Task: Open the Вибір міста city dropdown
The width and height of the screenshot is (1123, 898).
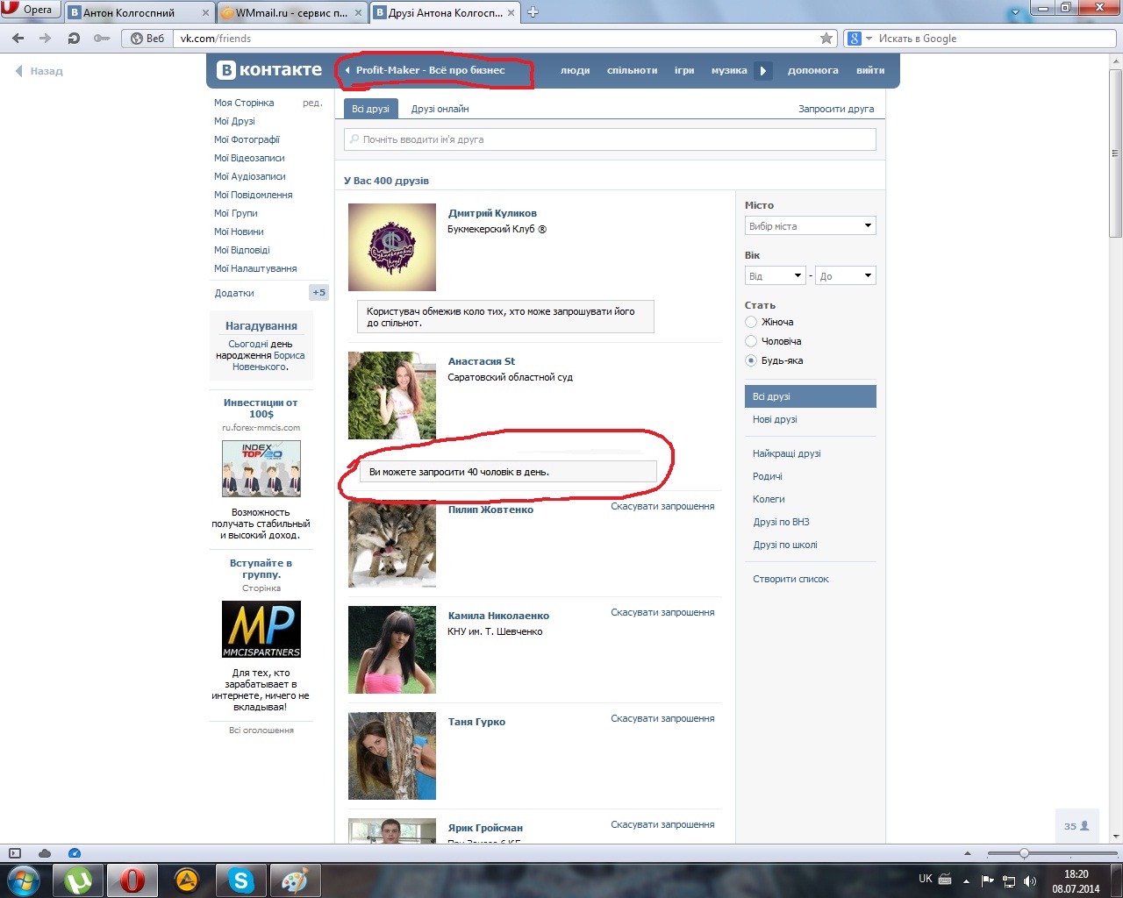Action: 811,226
